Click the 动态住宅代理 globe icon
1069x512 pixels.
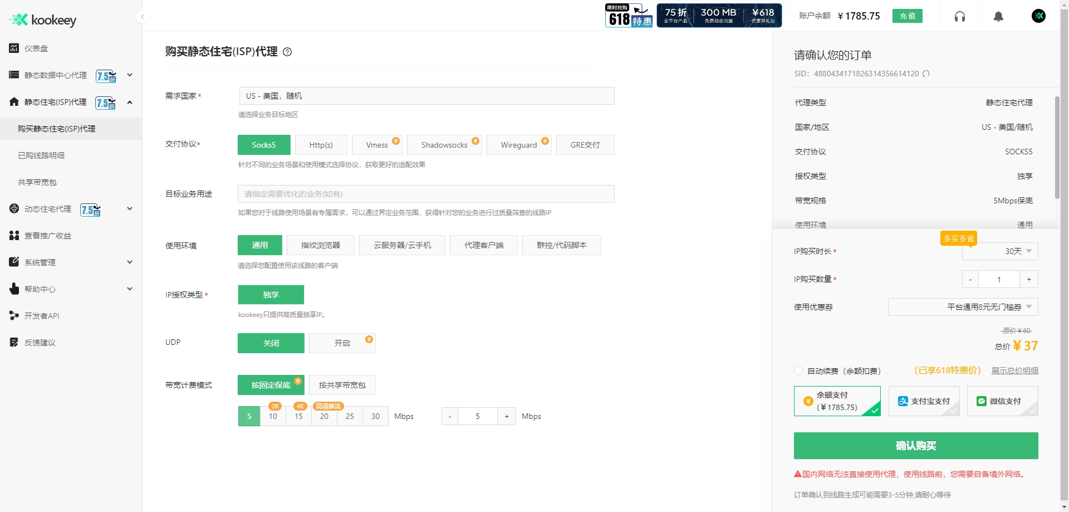pos(14,209)
